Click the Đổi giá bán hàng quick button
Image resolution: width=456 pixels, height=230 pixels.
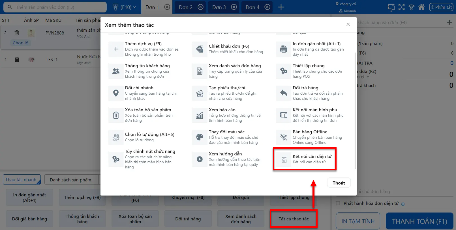(29, 219)
